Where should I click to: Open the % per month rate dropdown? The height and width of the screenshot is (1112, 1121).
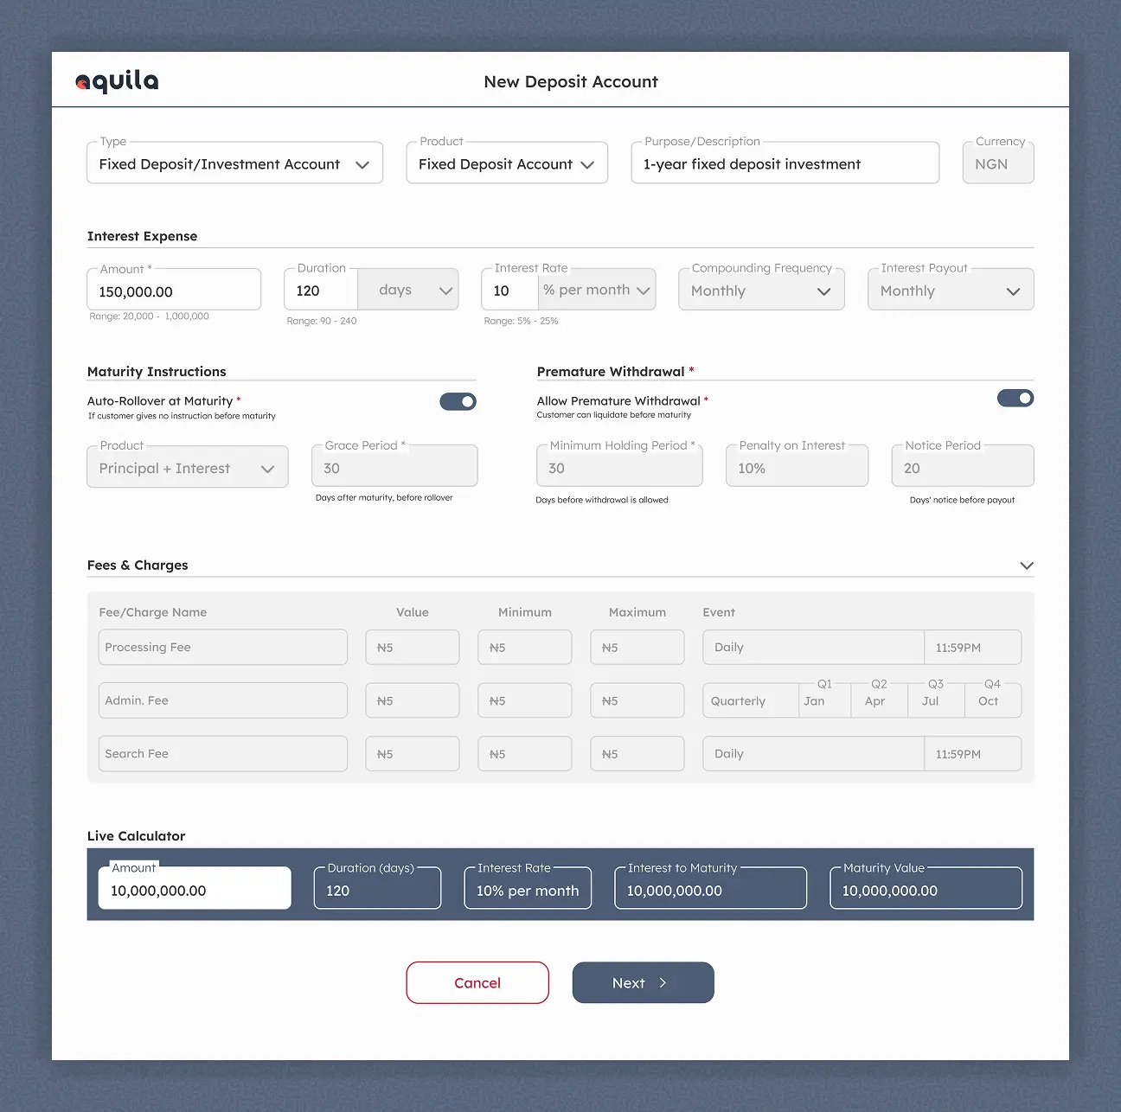[597, 291]
